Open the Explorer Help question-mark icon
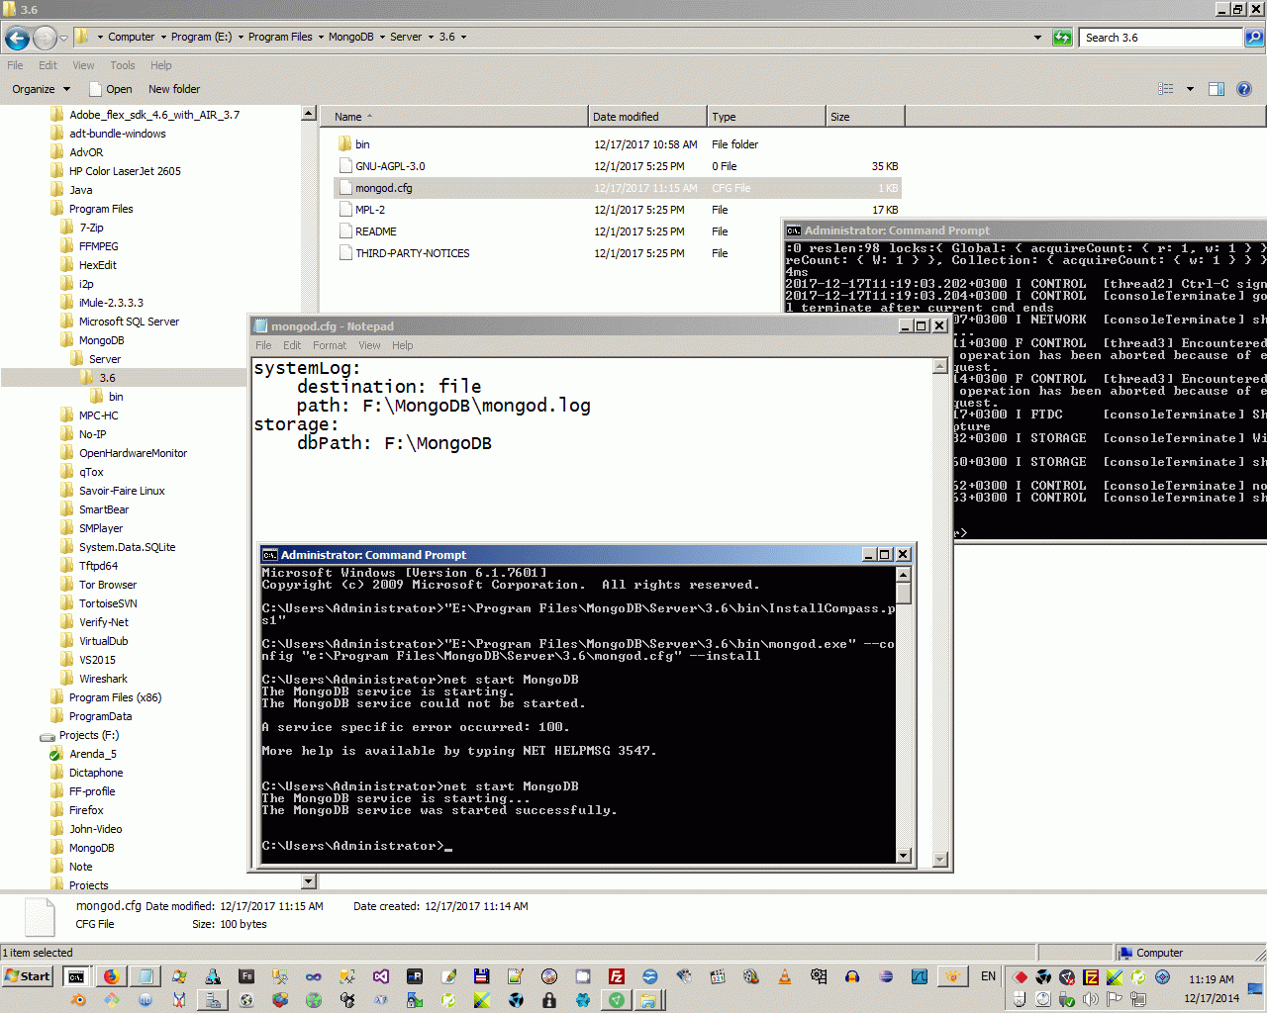The image size is (1267, 1013). pyautogui.click(x=1244, y=89)
